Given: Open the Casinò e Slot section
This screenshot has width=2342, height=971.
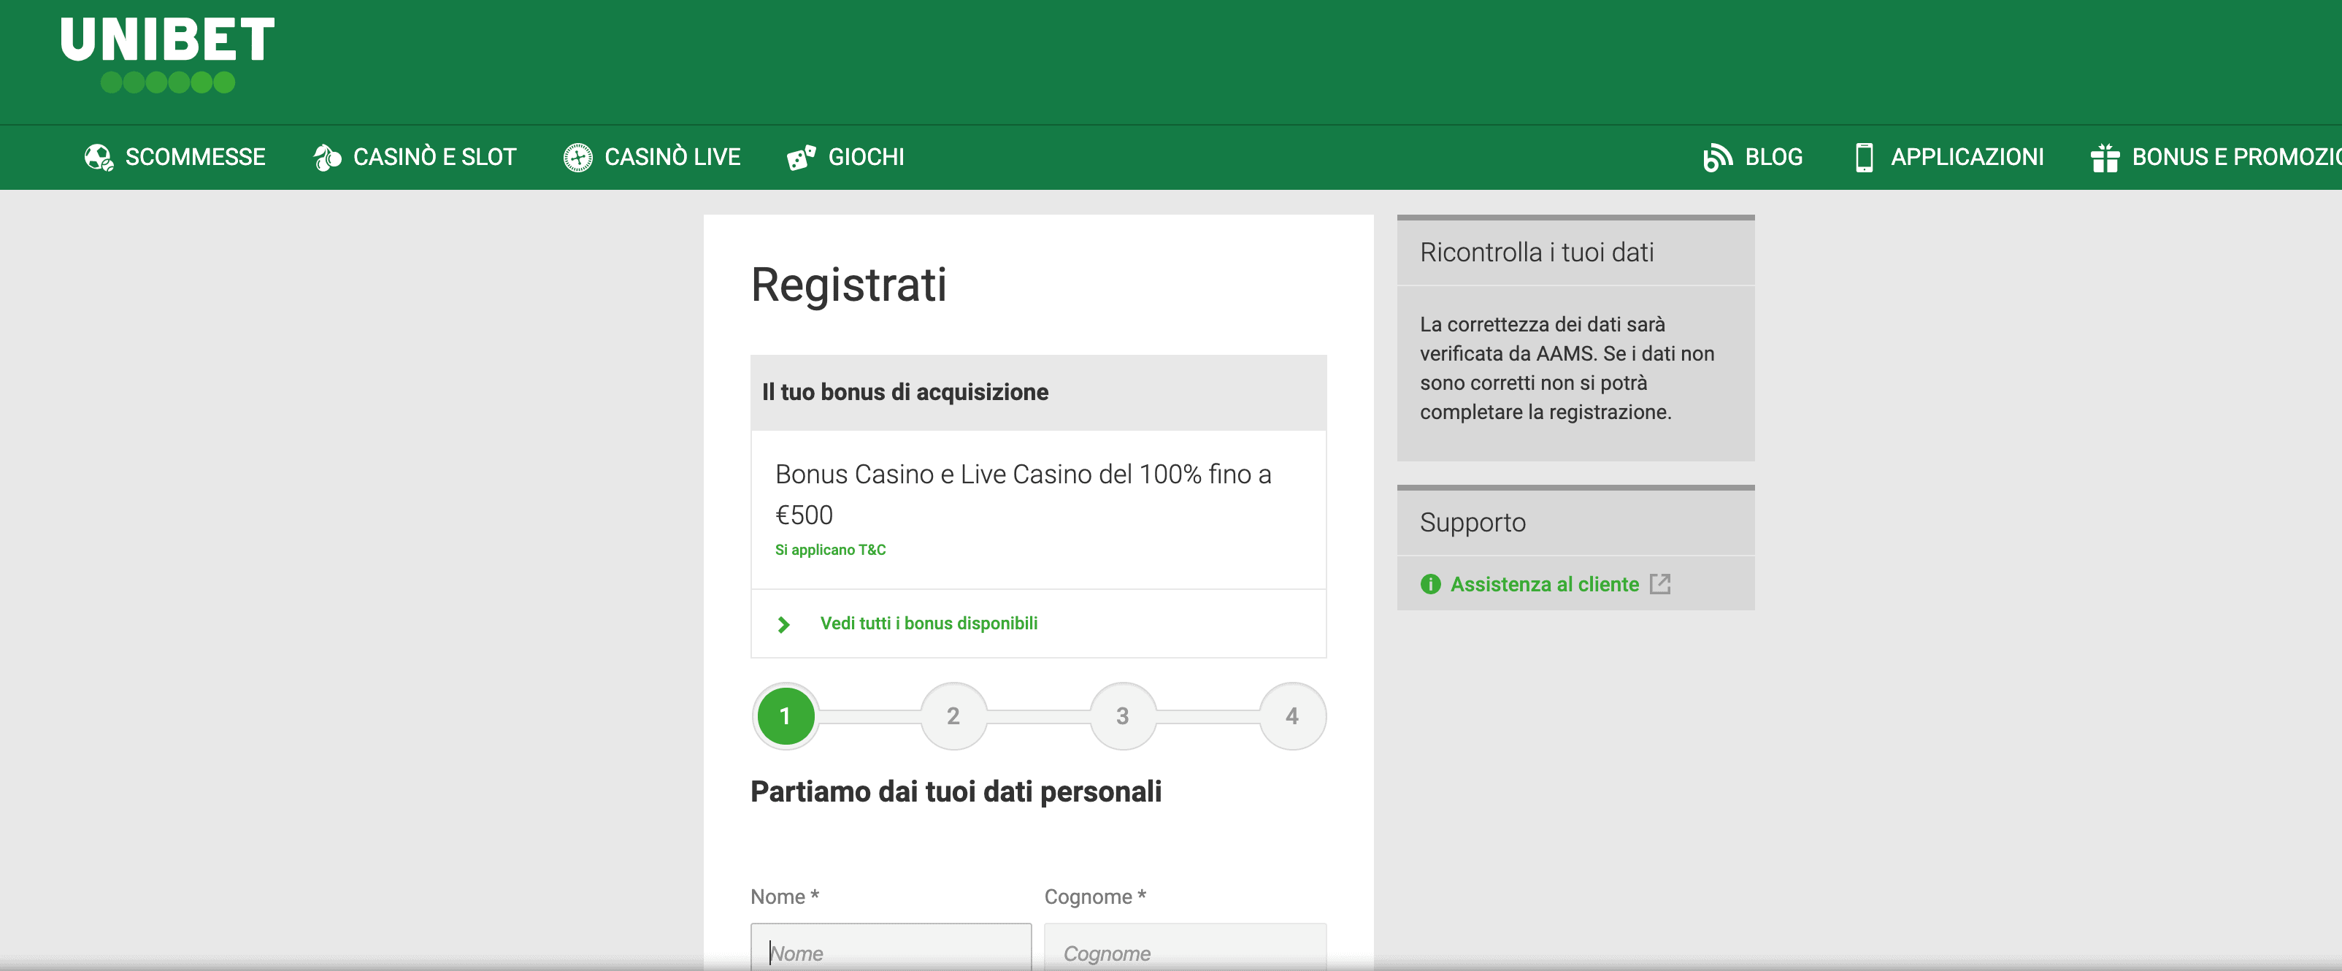Looking at the screenshot, I should pyautogui.click(x=415, y=157).
